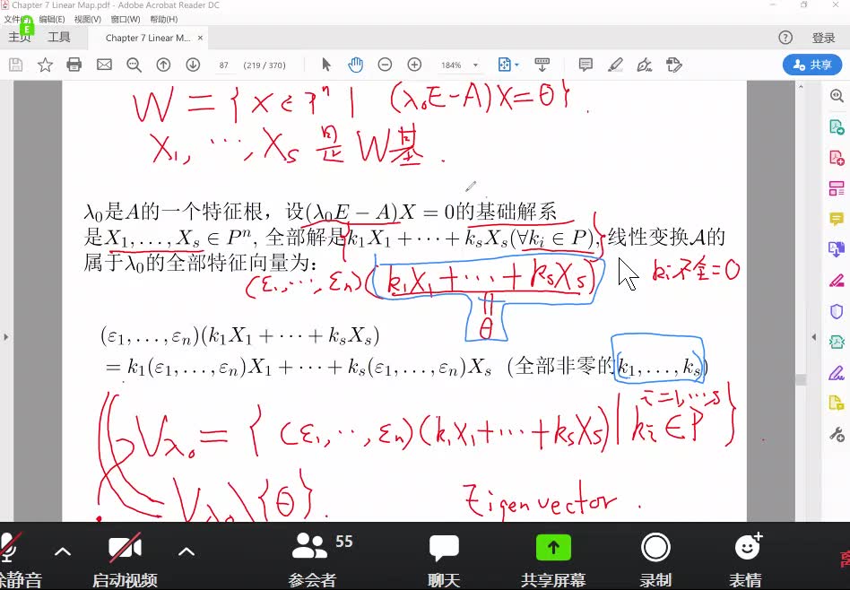Click the 共享 button
This screenshot has width=850, height=590.
[813, 64]
